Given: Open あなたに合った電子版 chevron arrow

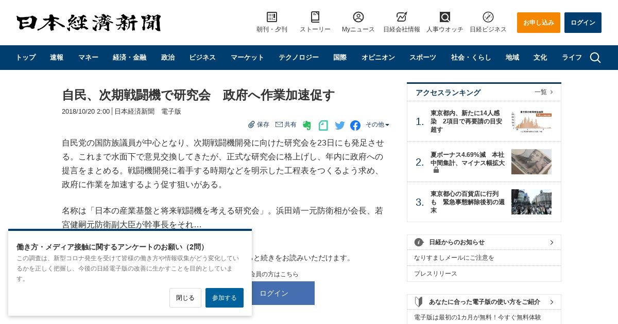Looking at the screenshot, I should [552, 302].
